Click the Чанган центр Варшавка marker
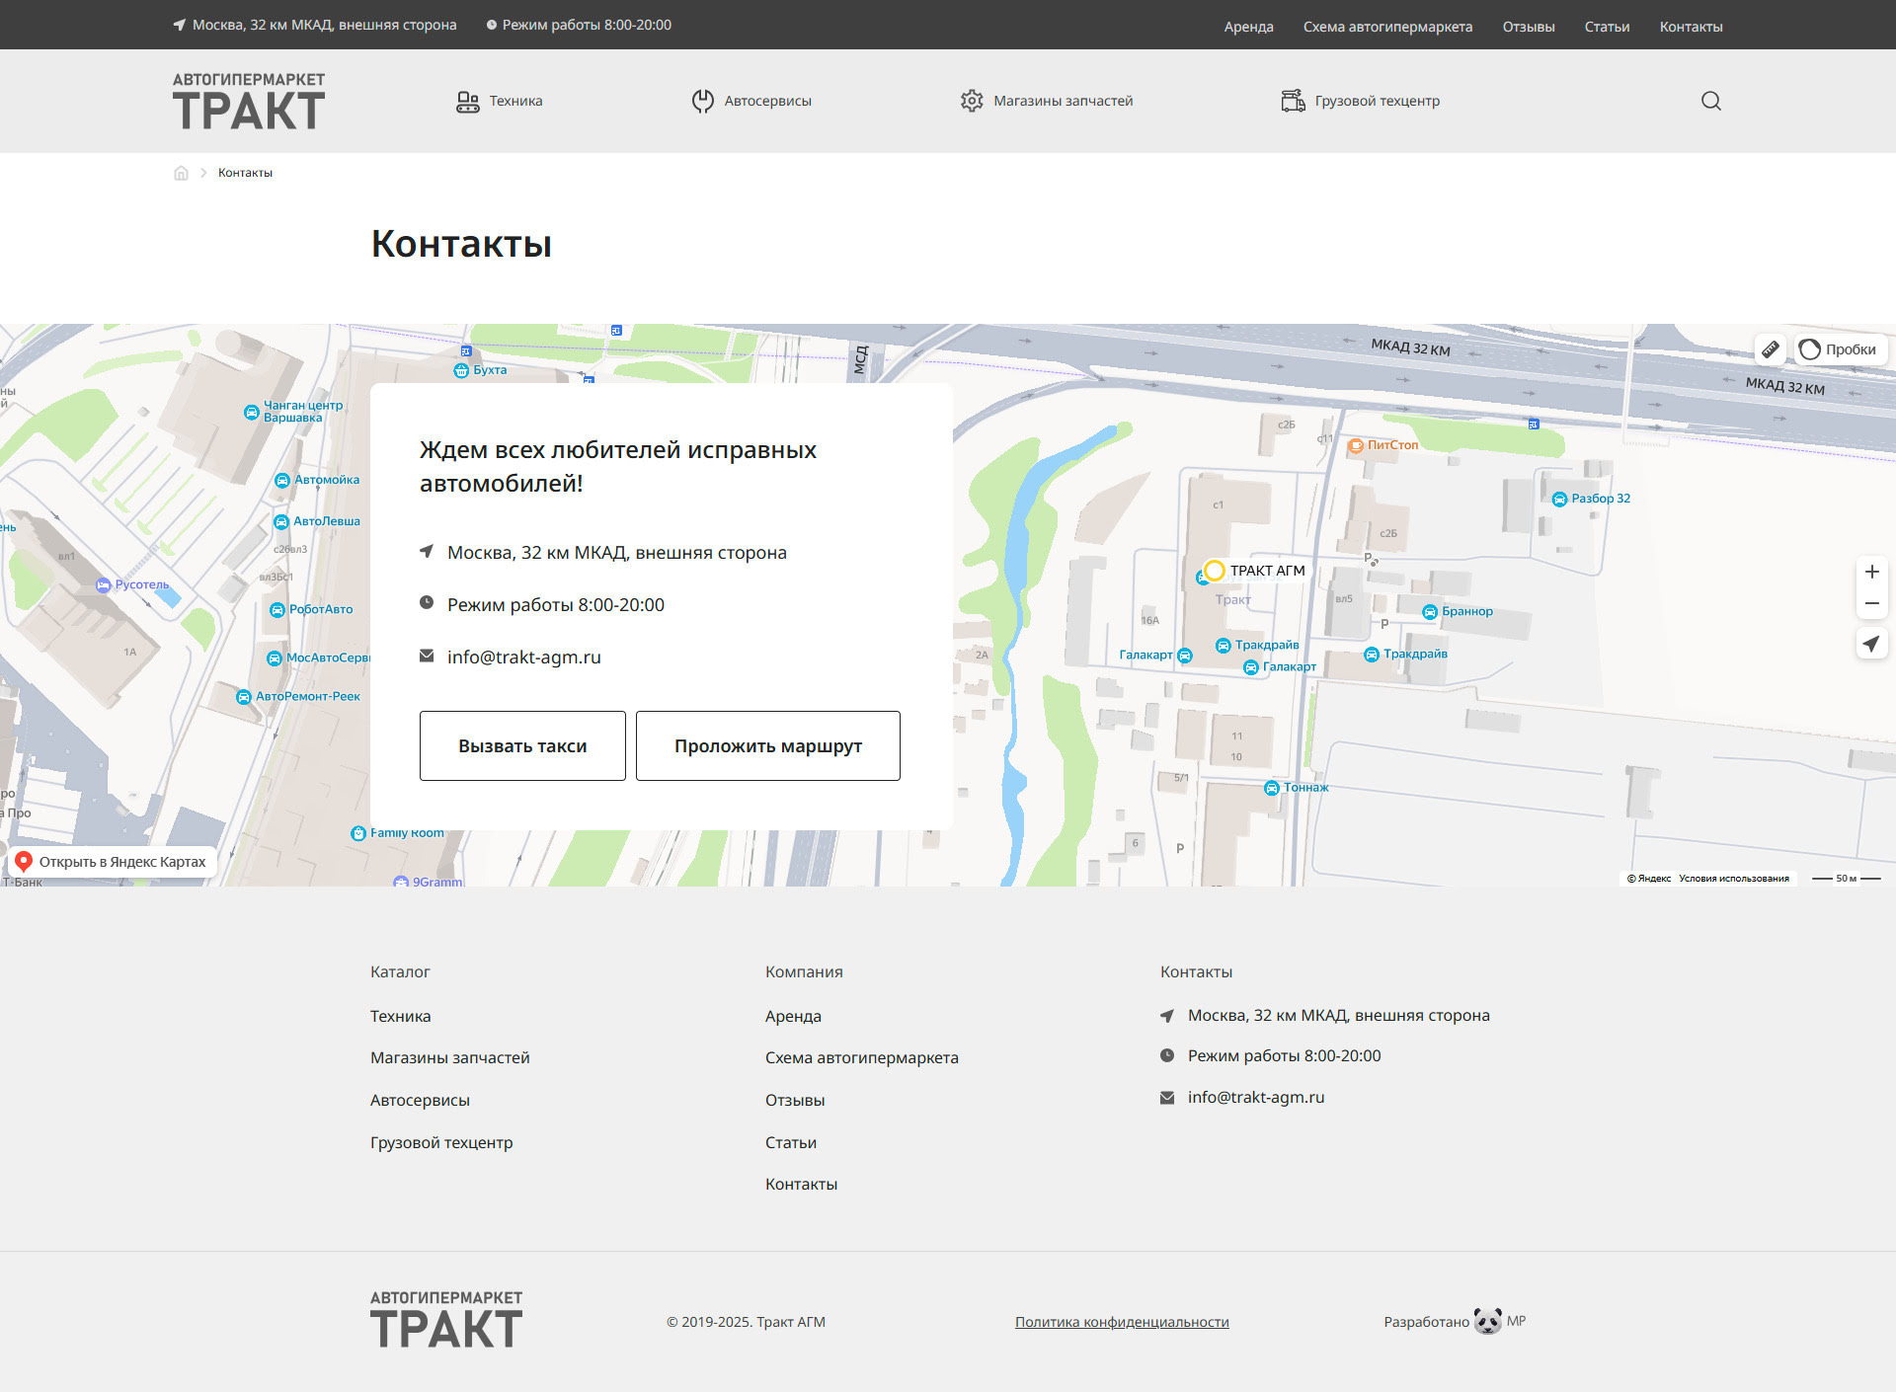 pyautogui.click(x=252, y=412)
